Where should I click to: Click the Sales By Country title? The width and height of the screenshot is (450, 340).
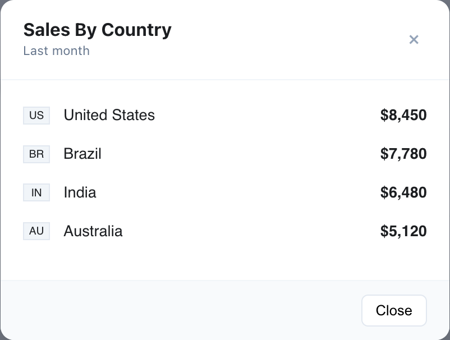97,30
